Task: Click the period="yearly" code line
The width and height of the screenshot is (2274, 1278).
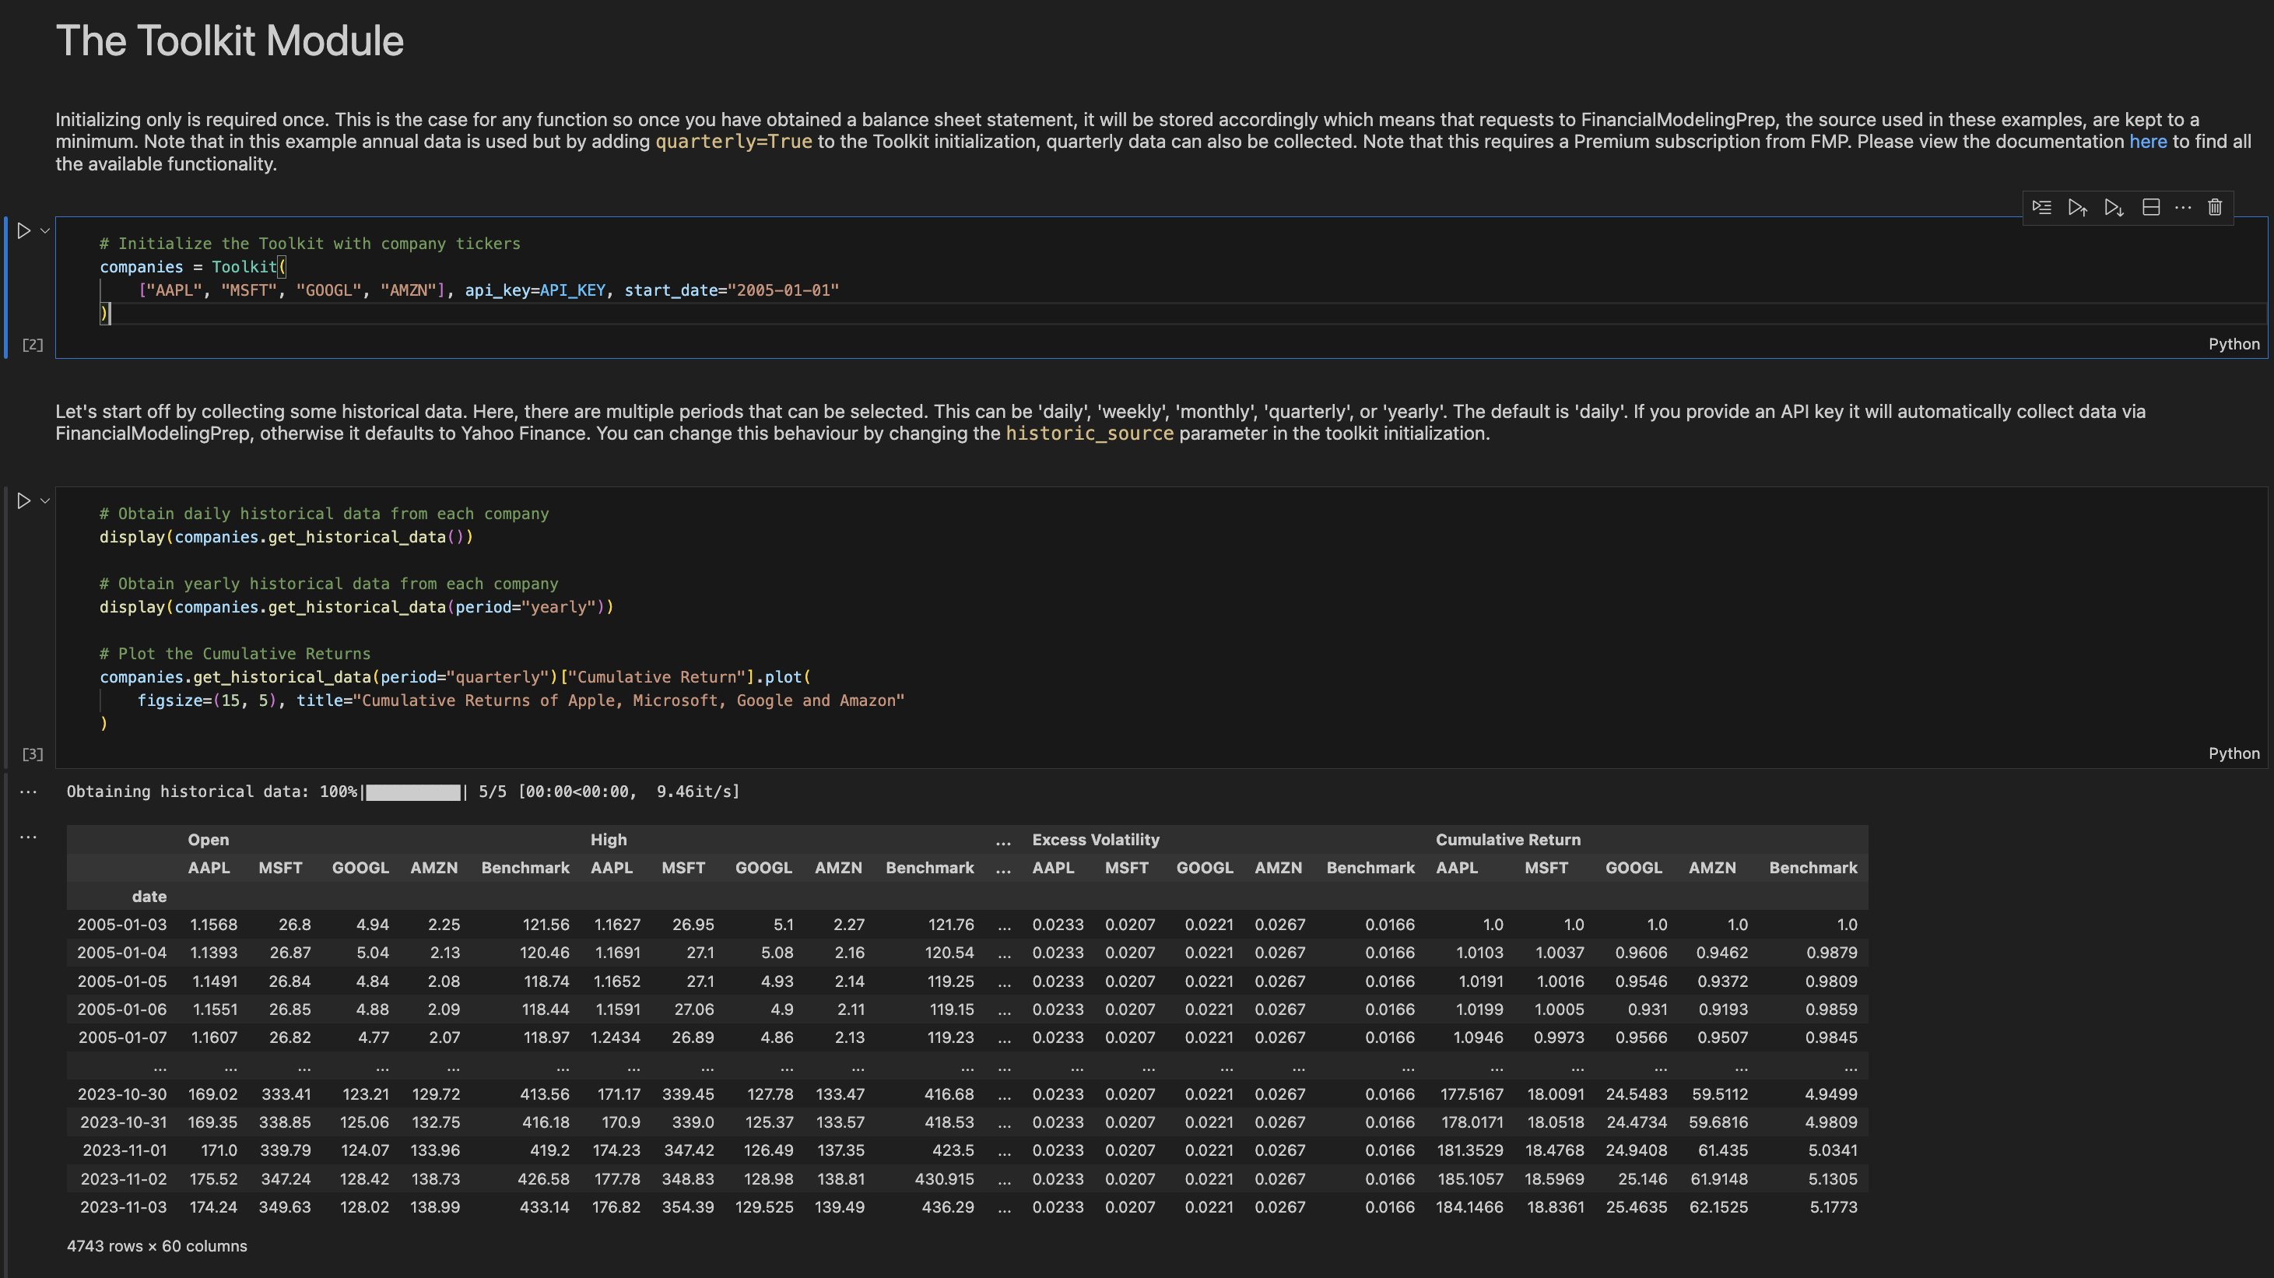Action: (x=356, y=607)
